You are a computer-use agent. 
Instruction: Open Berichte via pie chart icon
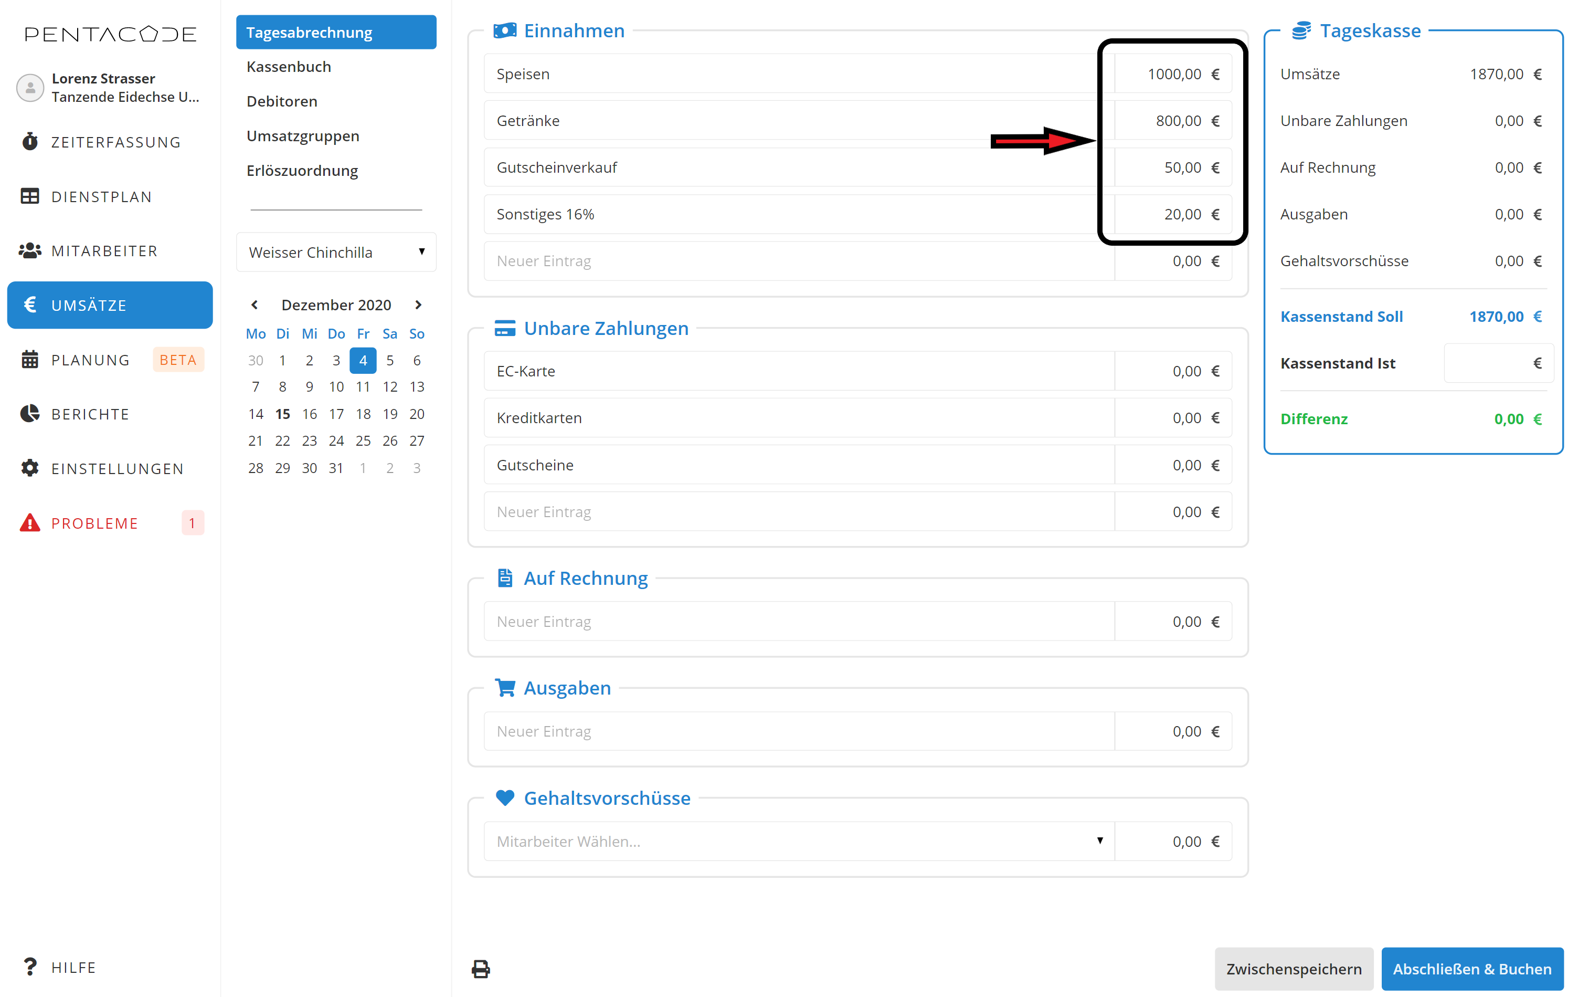[x=29, y=414]
